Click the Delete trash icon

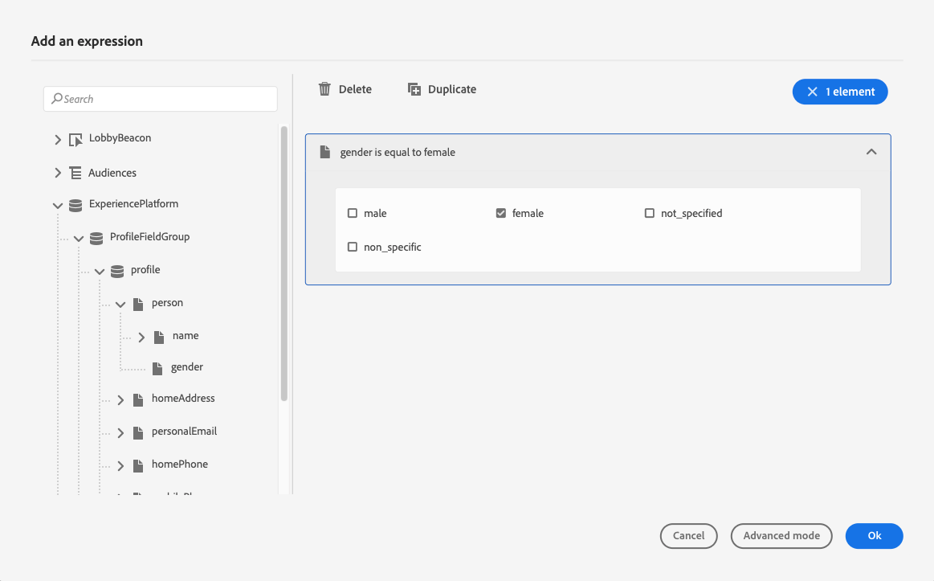324,89
